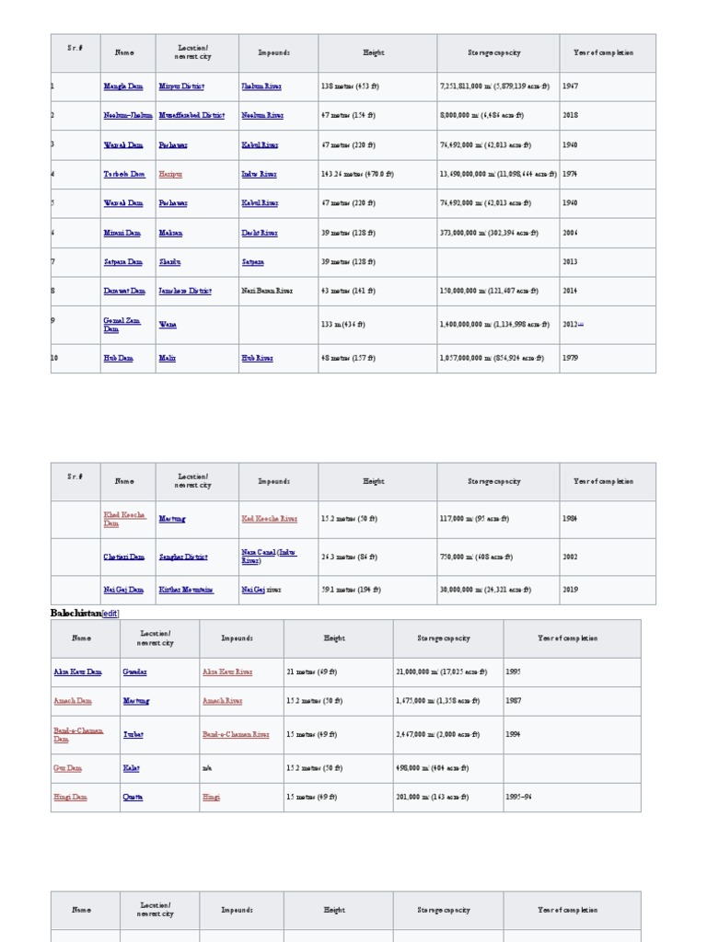Open the Mangla Dam link
707x942 pixels.
123,86
